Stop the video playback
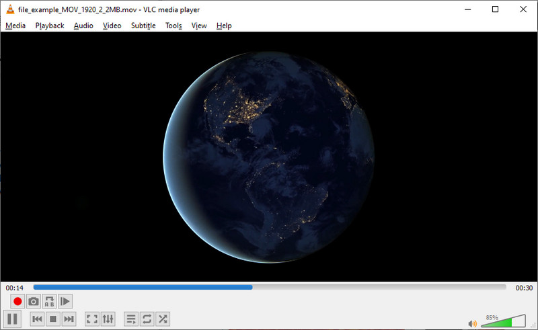 [x=53, y=319]
